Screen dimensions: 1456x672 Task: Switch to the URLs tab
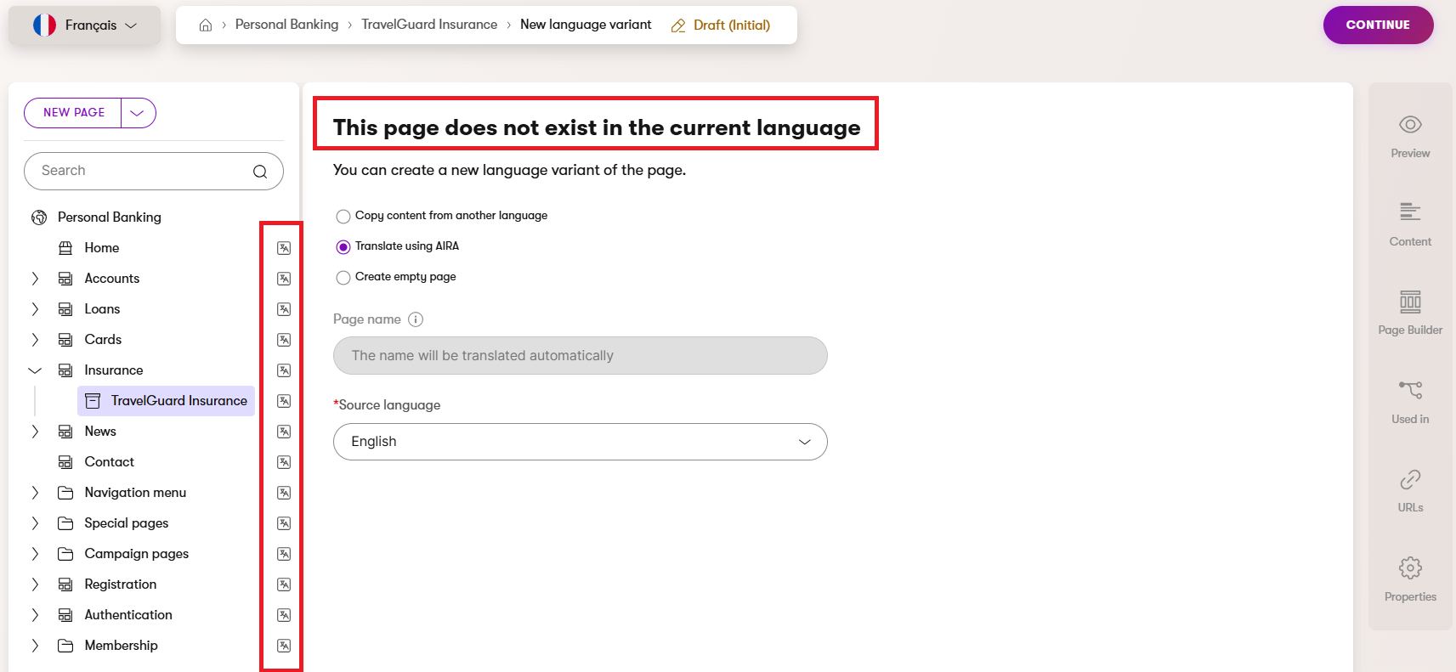(1410, 490)
